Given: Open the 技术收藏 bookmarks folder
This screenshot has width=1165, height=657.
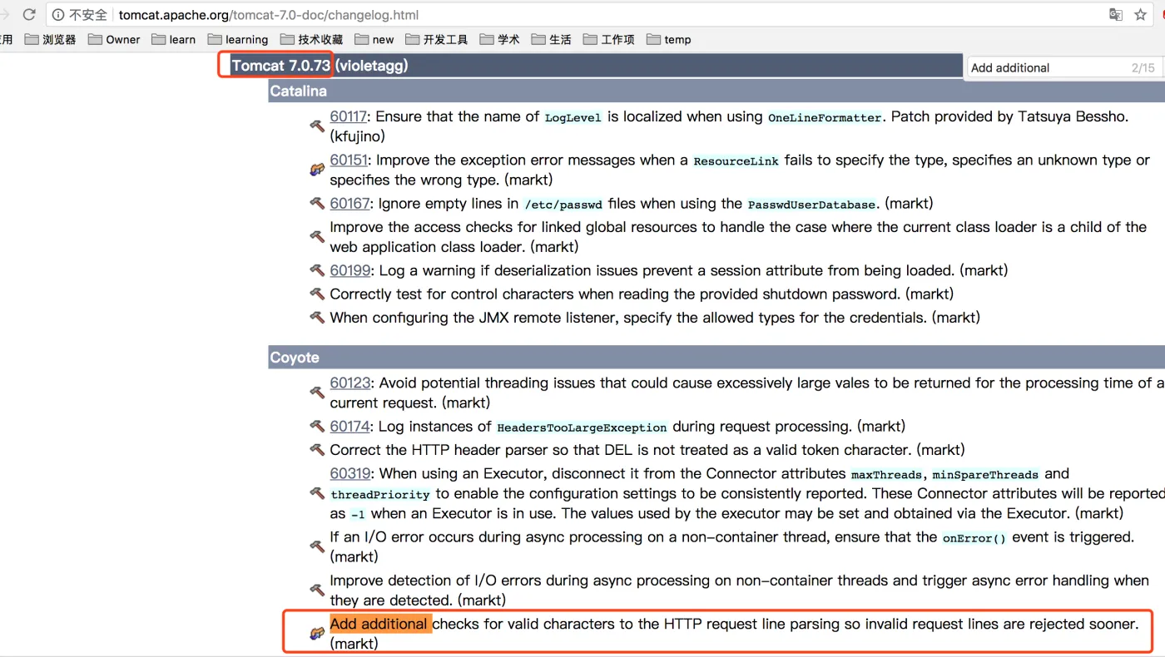Looking at the screenshot, I should coord(311,39).
